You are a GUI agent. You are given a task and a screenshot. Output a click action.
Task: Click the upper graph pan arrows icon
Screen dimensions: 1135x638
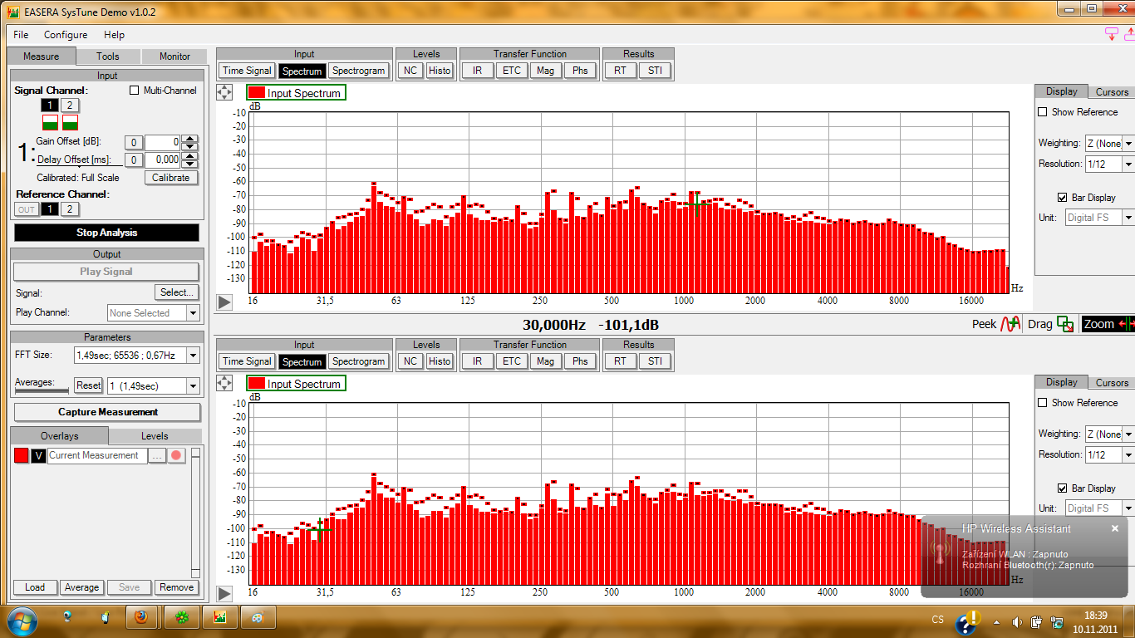pyautogui.click(x=224, y=92)
